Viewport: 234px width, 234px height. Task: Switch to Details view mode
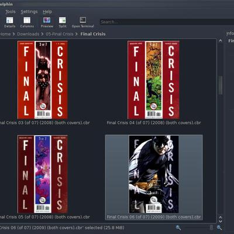click(x=9, y=22)
